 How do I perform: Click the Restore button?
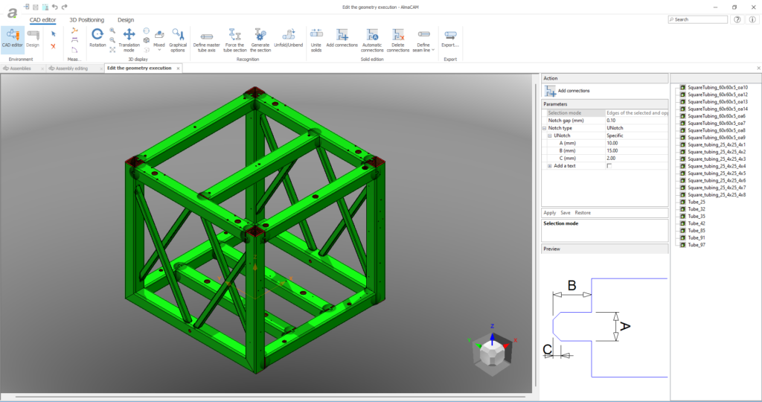pyautogui.click(x=583, y=213)
